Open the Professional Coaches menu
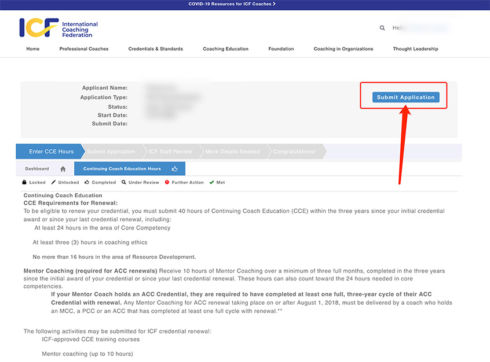Screen dimensions: 490x362 84,49
